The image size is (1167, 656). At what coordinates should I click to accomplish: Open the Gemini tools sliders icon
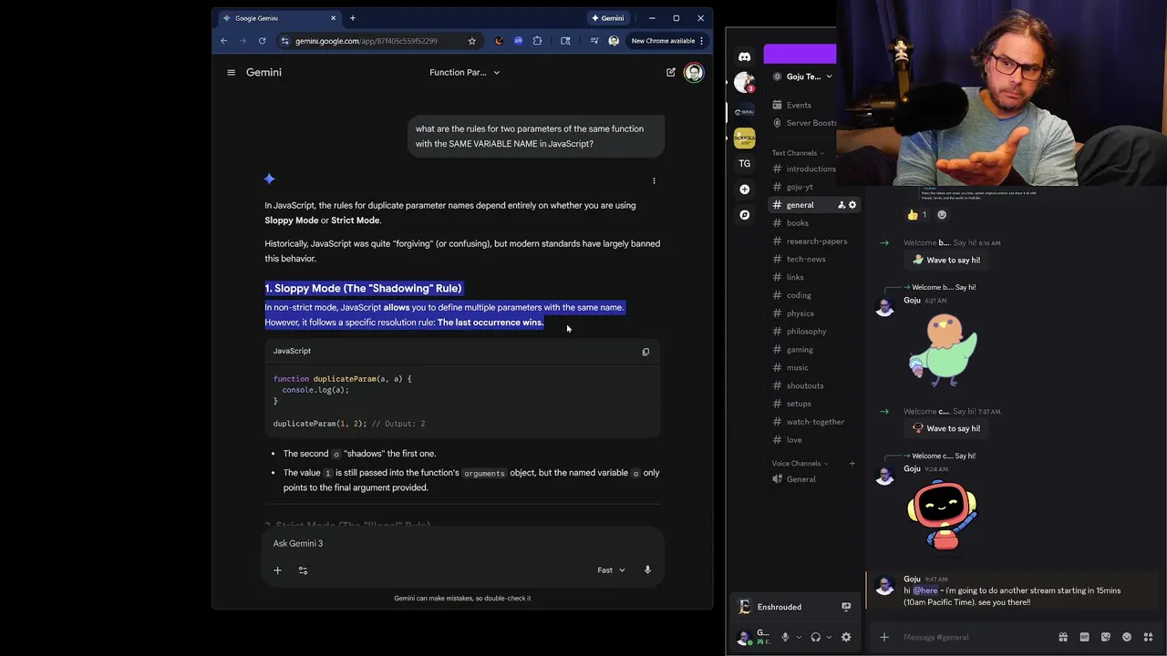pyautogui.click(x=303, y=570)
